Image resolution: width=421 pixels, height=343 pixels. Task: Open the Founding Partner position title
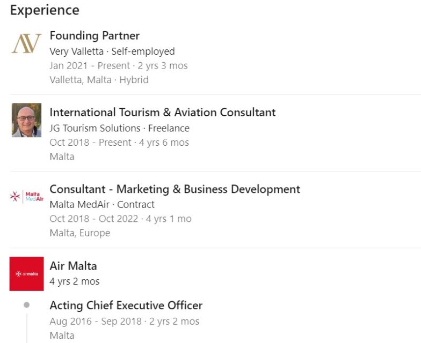coord(95,36)
